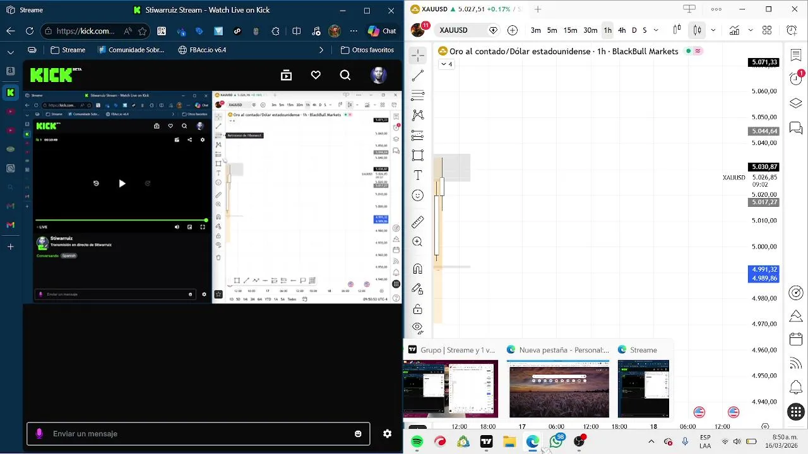This screenshot has height=454, width=808.
Task: Collapse the chart legend indicator count
Action: pos(446,64)
